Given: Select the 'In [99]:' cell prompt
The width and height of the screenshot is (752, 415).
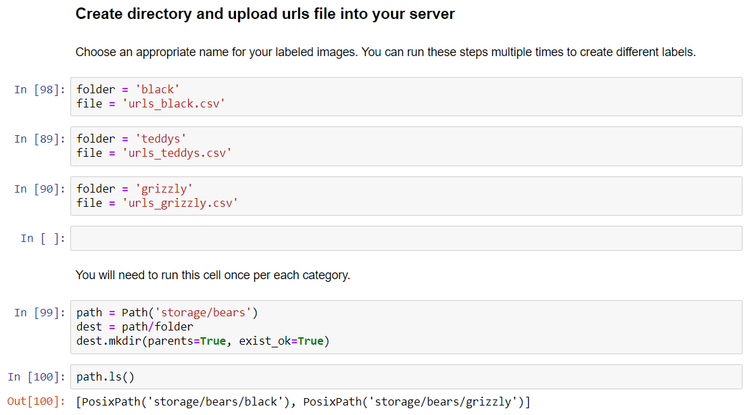Looking at the screenshot, I should [40, 312].
